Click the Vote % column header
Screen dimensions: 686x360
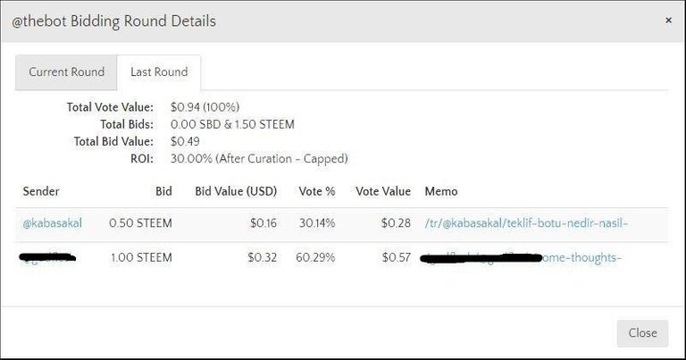[x=315, y=191]
